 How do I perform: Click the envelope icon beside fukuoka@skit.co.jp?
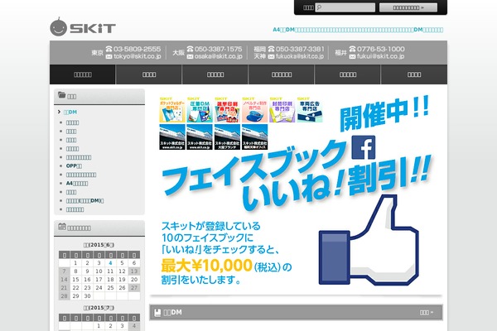coord(271,56)
